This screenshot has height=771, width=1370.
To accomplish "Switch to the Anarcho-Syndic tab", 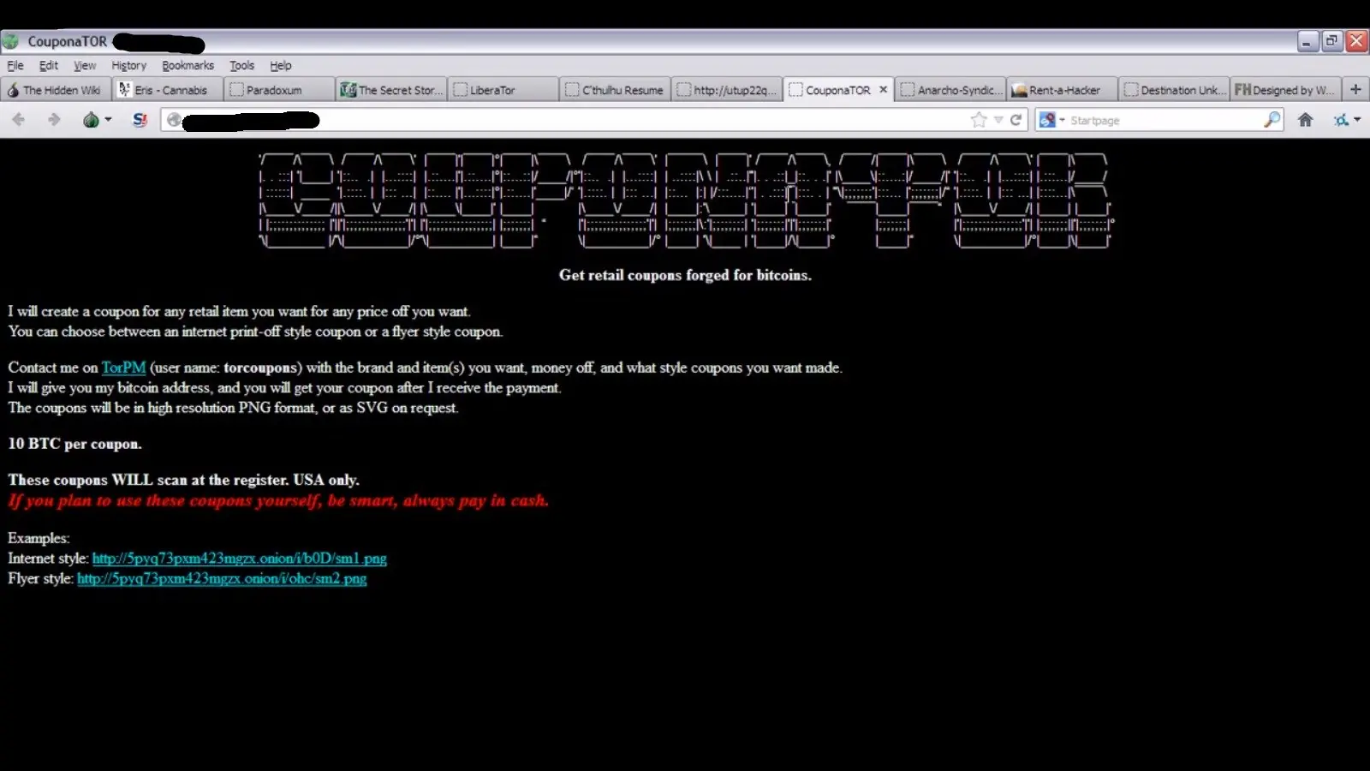I will pyautogui.click(x=950, y=90).
